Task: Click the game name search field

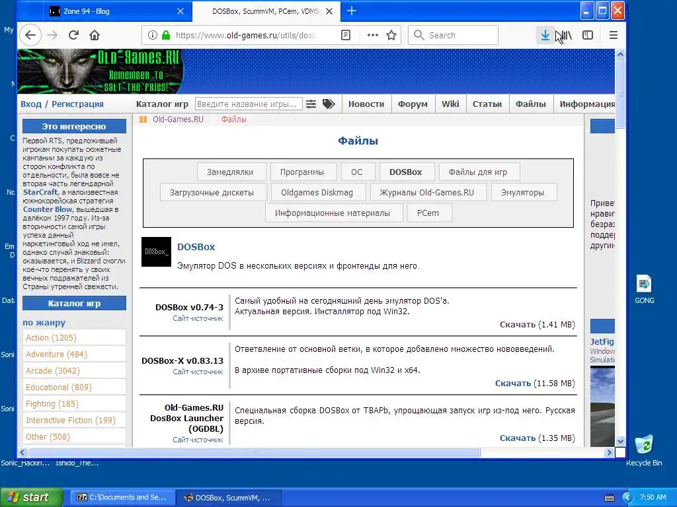Action: [249, 104]
